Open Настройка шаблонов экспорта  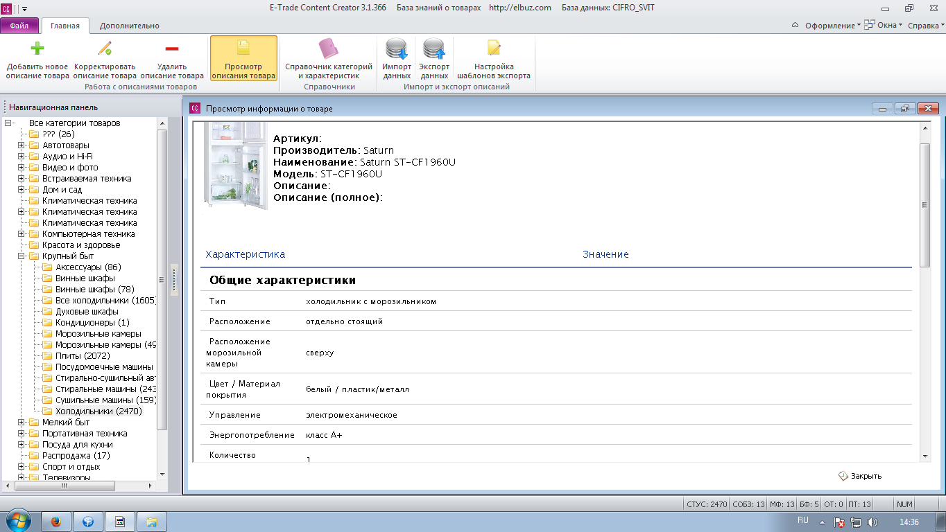494,59
